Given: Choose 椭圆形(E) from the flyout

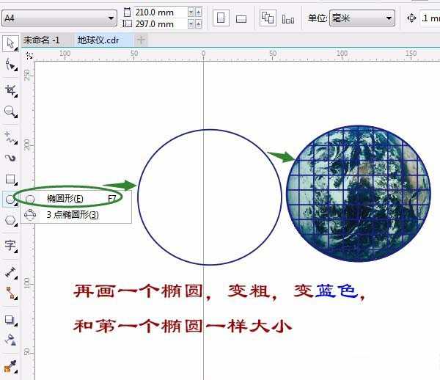Looking at the screenshot, I should [x=76, y=199].
